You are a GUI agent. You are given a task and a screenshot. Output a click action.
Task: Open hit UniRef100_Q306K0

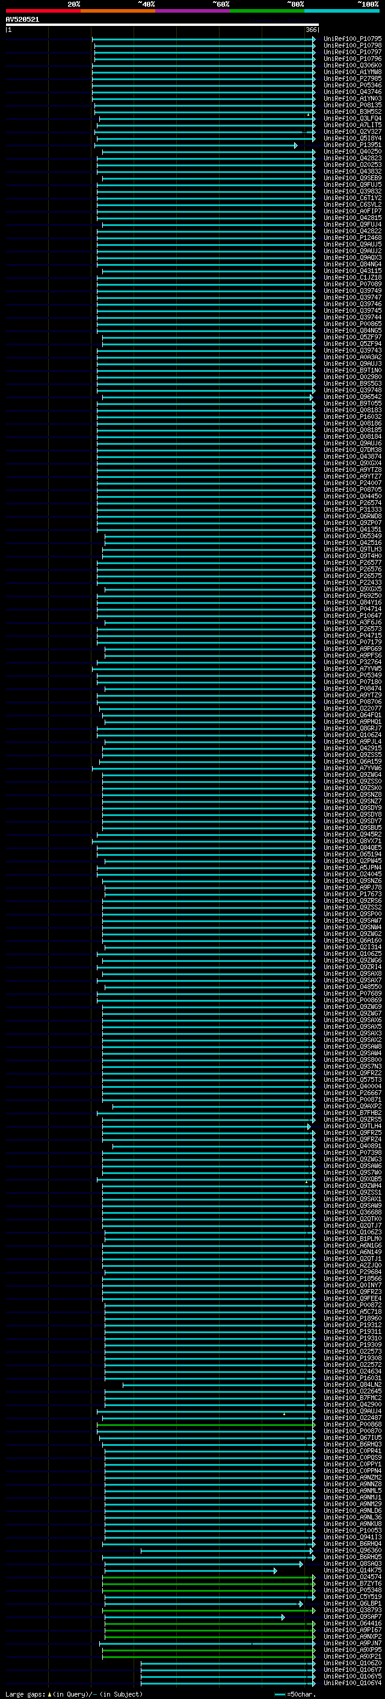coord(352,65)
